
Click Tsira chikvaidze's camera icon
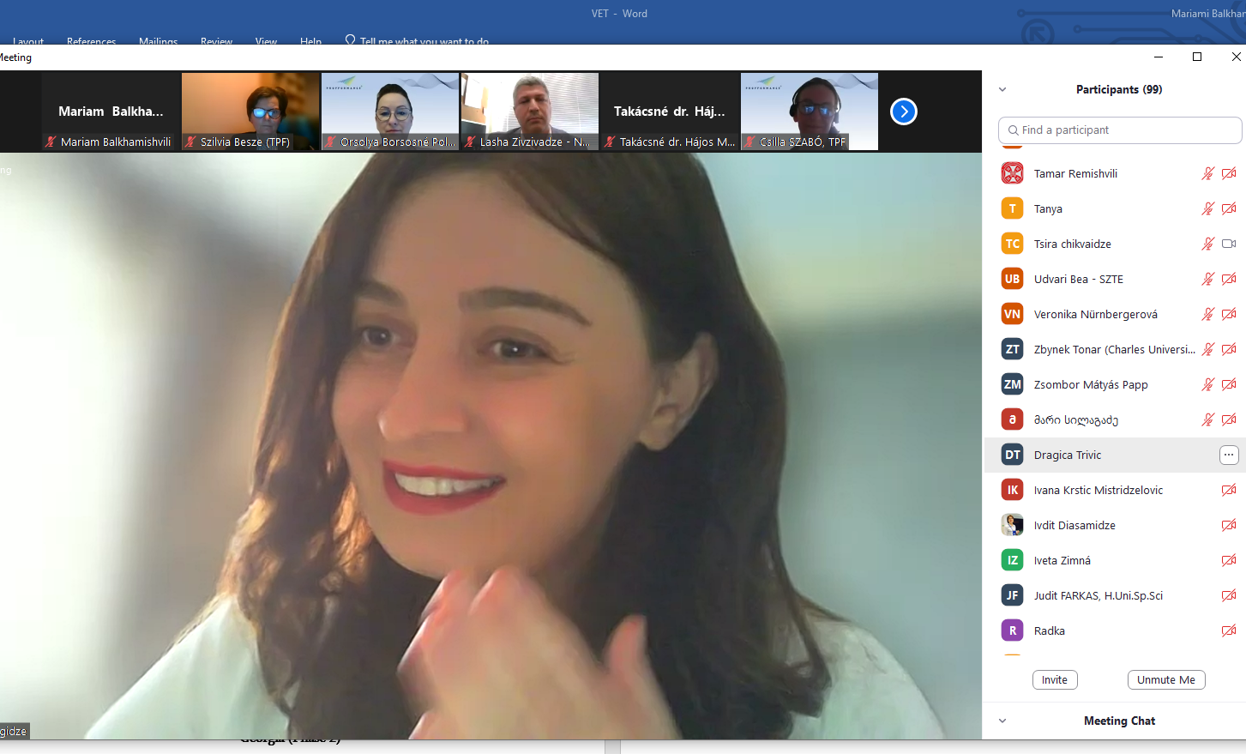click(x=1229, y=244)
